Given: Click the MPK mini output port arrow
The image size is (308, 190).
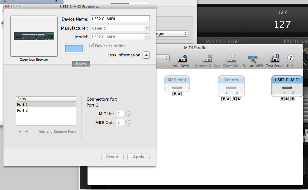Looking at the screenshot, I should coord(175,94).
